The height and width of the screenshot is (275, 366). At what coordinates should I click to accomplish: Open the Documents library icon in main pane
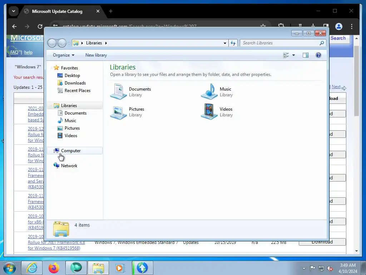[118, 91]
